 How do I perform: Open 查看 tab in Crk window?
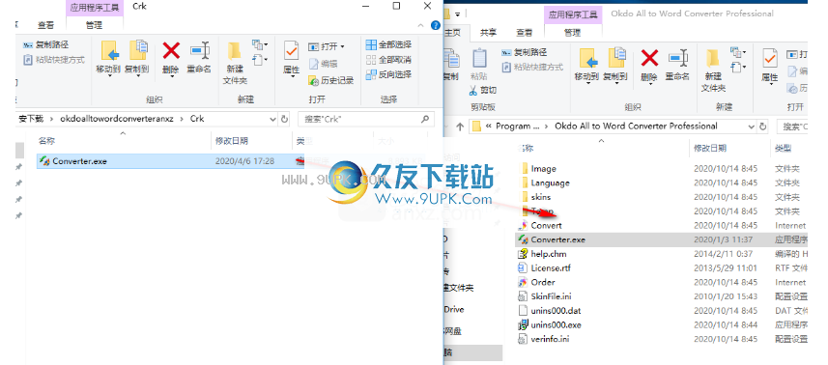46,25
